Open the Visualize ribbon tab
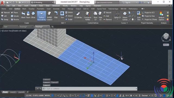This screenshot has width=174, height=98. 32,9
